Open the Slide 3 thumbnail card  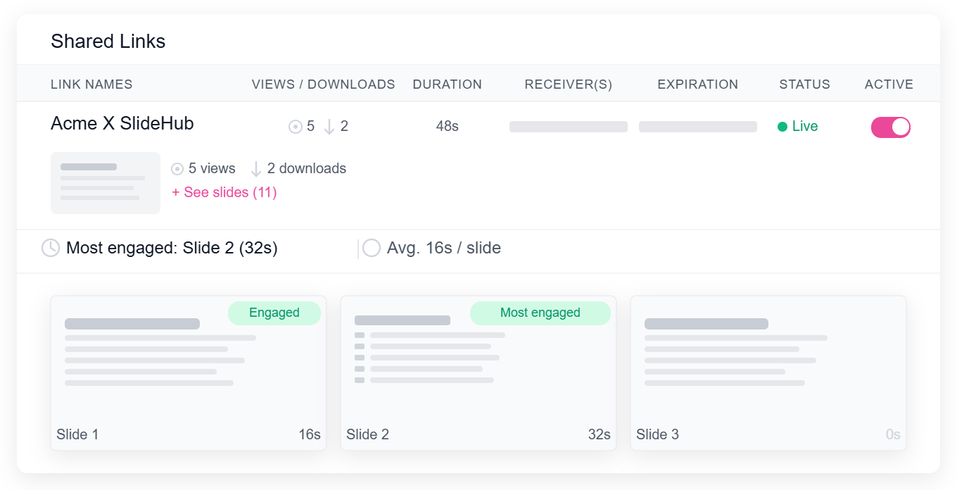(768, 372)
